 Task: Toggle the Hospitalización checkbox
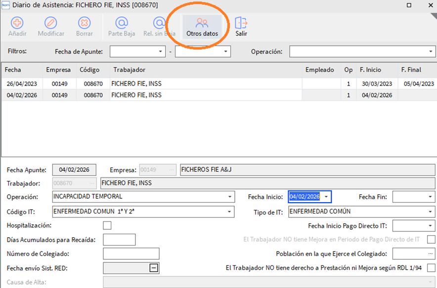click(107, 226)
